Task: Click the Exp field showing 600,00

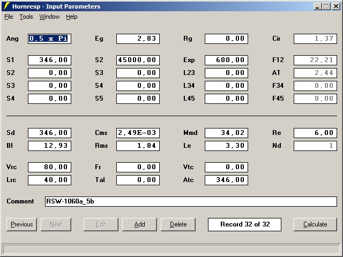Action: coord(226,60)
